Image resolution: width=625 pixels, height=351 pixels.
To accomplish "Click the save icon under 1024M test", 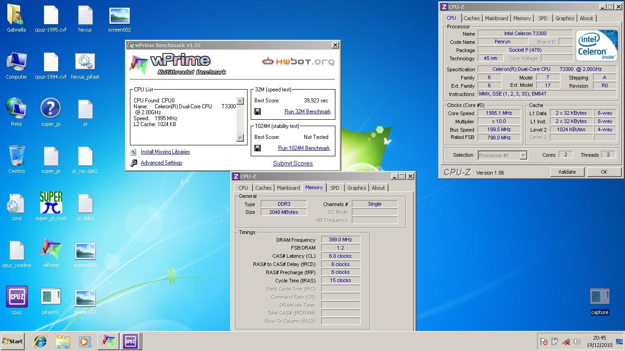I will [x=258, y=148].
